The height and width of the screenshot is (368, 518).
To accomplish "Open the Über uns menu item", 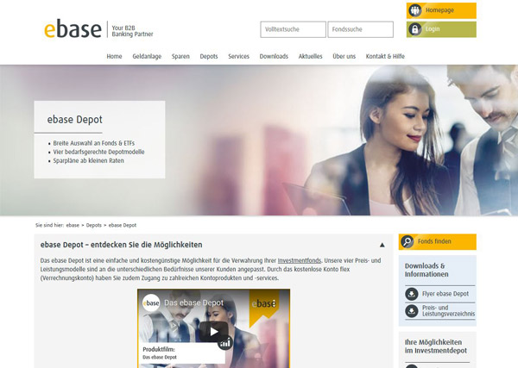I will click(x=344, y=56).
